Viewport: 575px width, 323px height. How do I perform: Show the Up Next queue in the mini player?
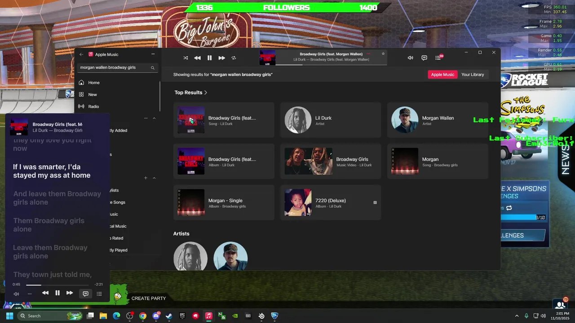99,294
